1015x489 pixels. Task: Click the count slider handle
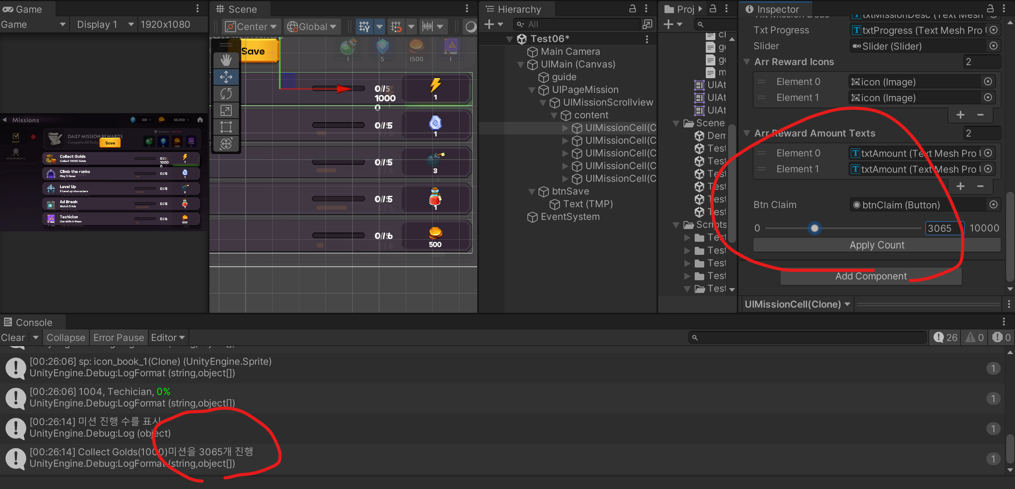(x=814, y=228)
